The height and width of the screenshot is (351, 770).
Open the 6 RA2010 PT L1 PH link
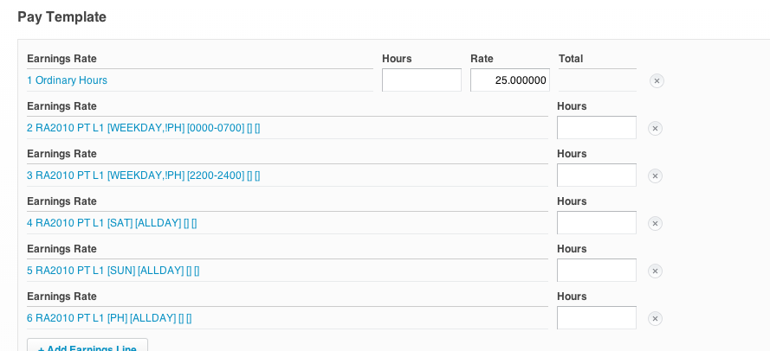(109, 318)
